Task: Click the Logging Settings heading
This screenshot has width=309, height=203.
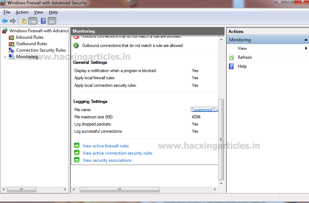Action: [x=91, y=101]
